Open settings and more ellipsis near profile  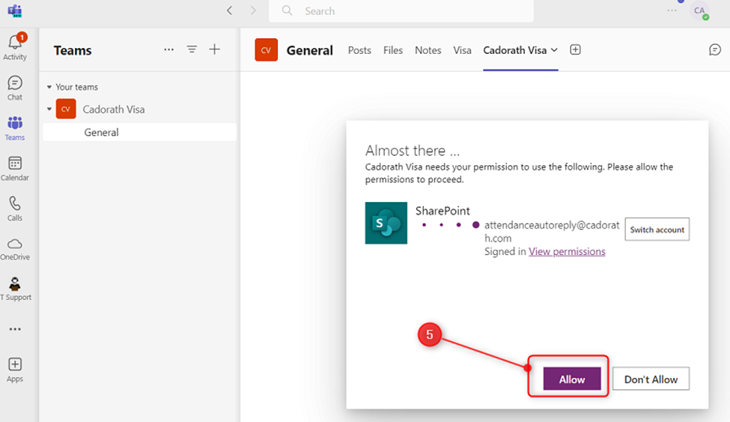click(672, 10)
